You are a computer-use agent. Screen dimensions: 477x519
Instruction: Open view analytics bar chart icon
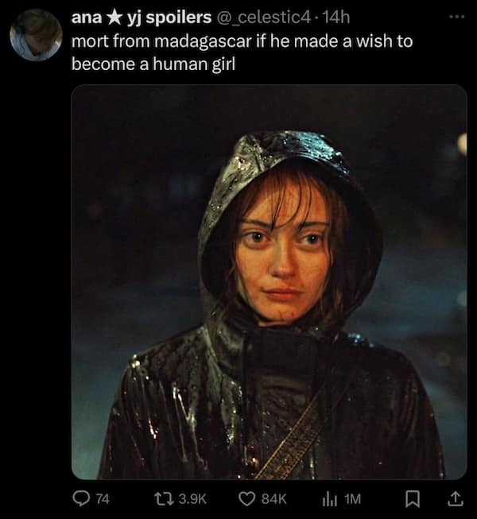tap(330, 499)
